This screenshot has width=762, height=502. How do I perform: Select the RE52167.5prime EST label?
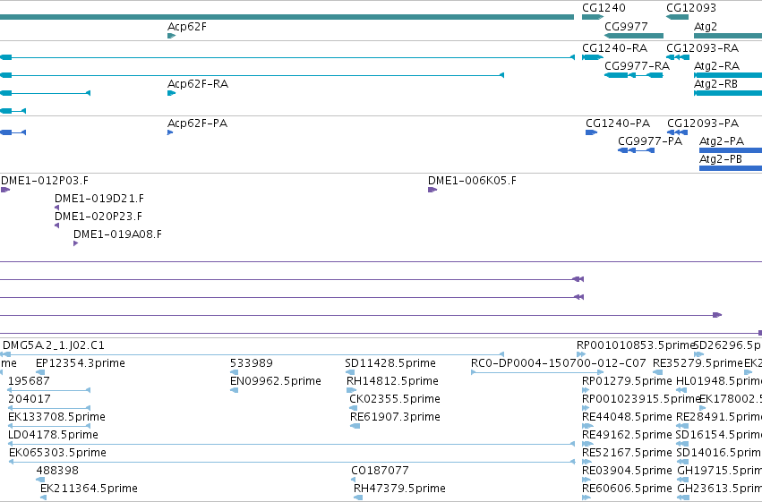(627, 453)
